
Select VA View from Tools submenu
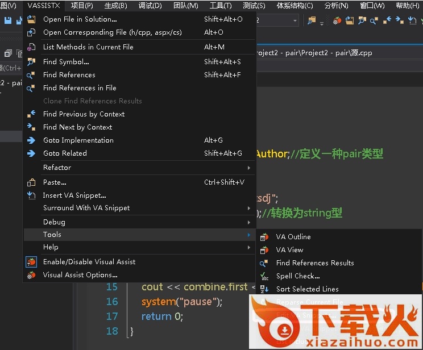click(289, 250)
